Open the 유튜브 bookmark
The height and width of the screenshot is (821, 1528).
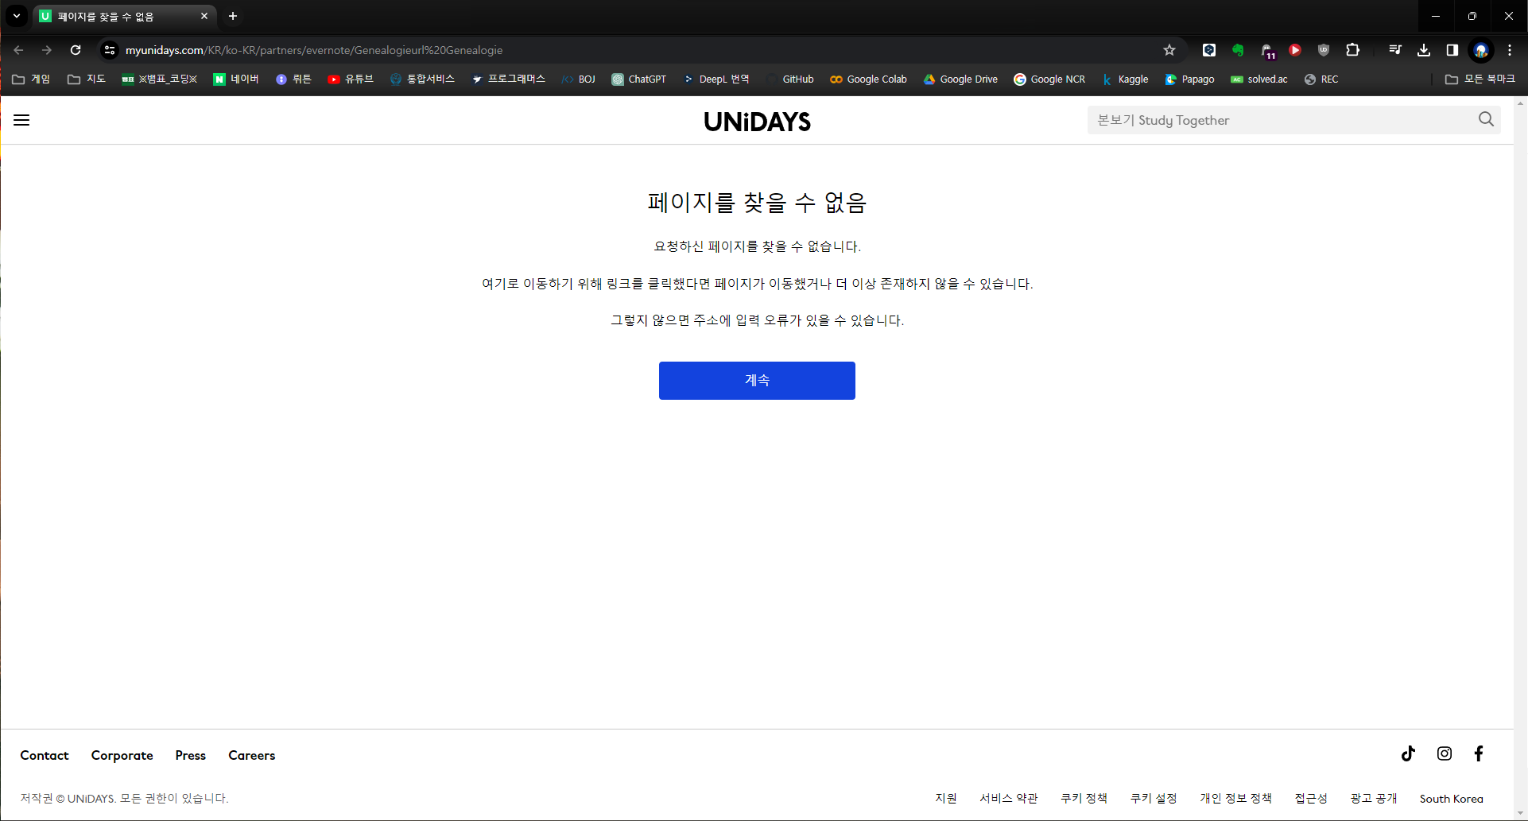351,79
